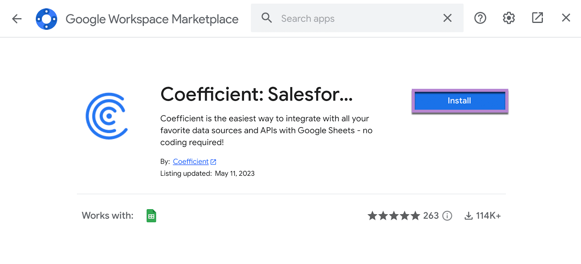This screenshot has width=581, height=264.
Task: Click the Coefficient: Salesfor... app title
Action: pos(256,94)
